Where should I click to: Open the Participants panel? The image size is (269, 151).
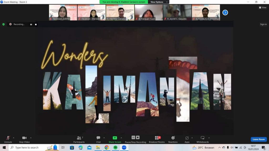(x=79, y=139)
